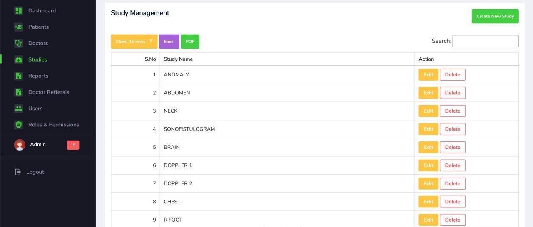Click the Users group icon
The image size is (533, 227).
point(18,109)
